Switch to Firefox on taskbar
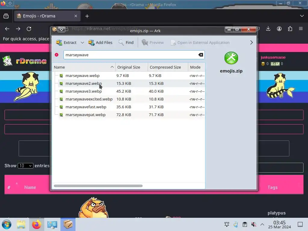Viewport: 308px width, 231px height. tap(36, 224)
